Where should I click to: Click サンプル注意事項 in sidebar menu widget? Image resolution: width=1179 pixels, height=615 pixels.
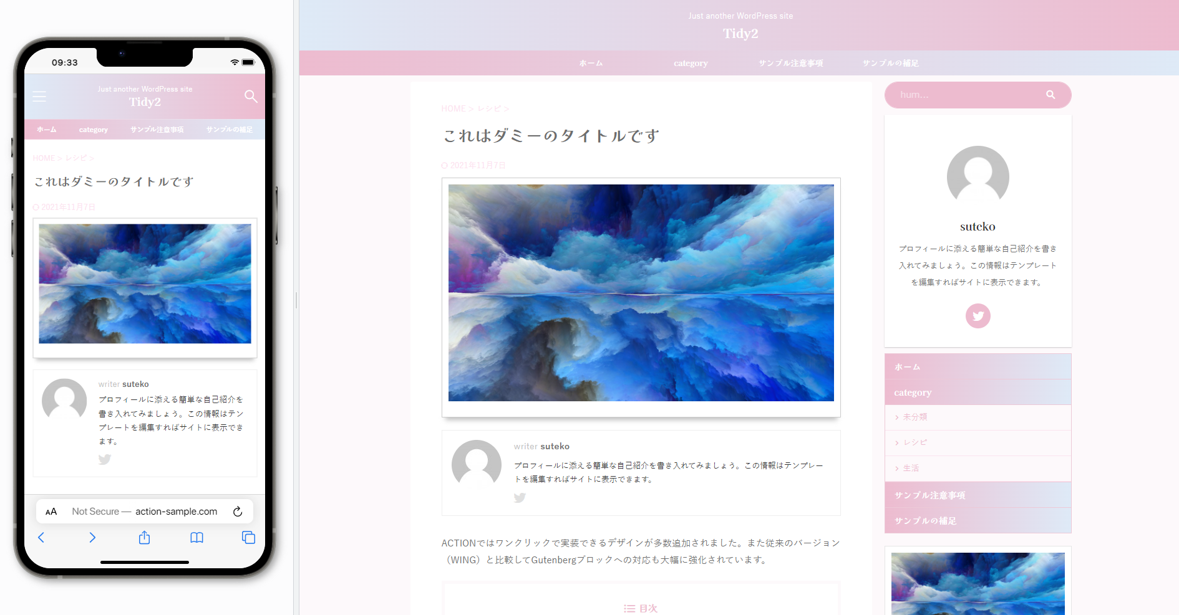coord(978,495)
